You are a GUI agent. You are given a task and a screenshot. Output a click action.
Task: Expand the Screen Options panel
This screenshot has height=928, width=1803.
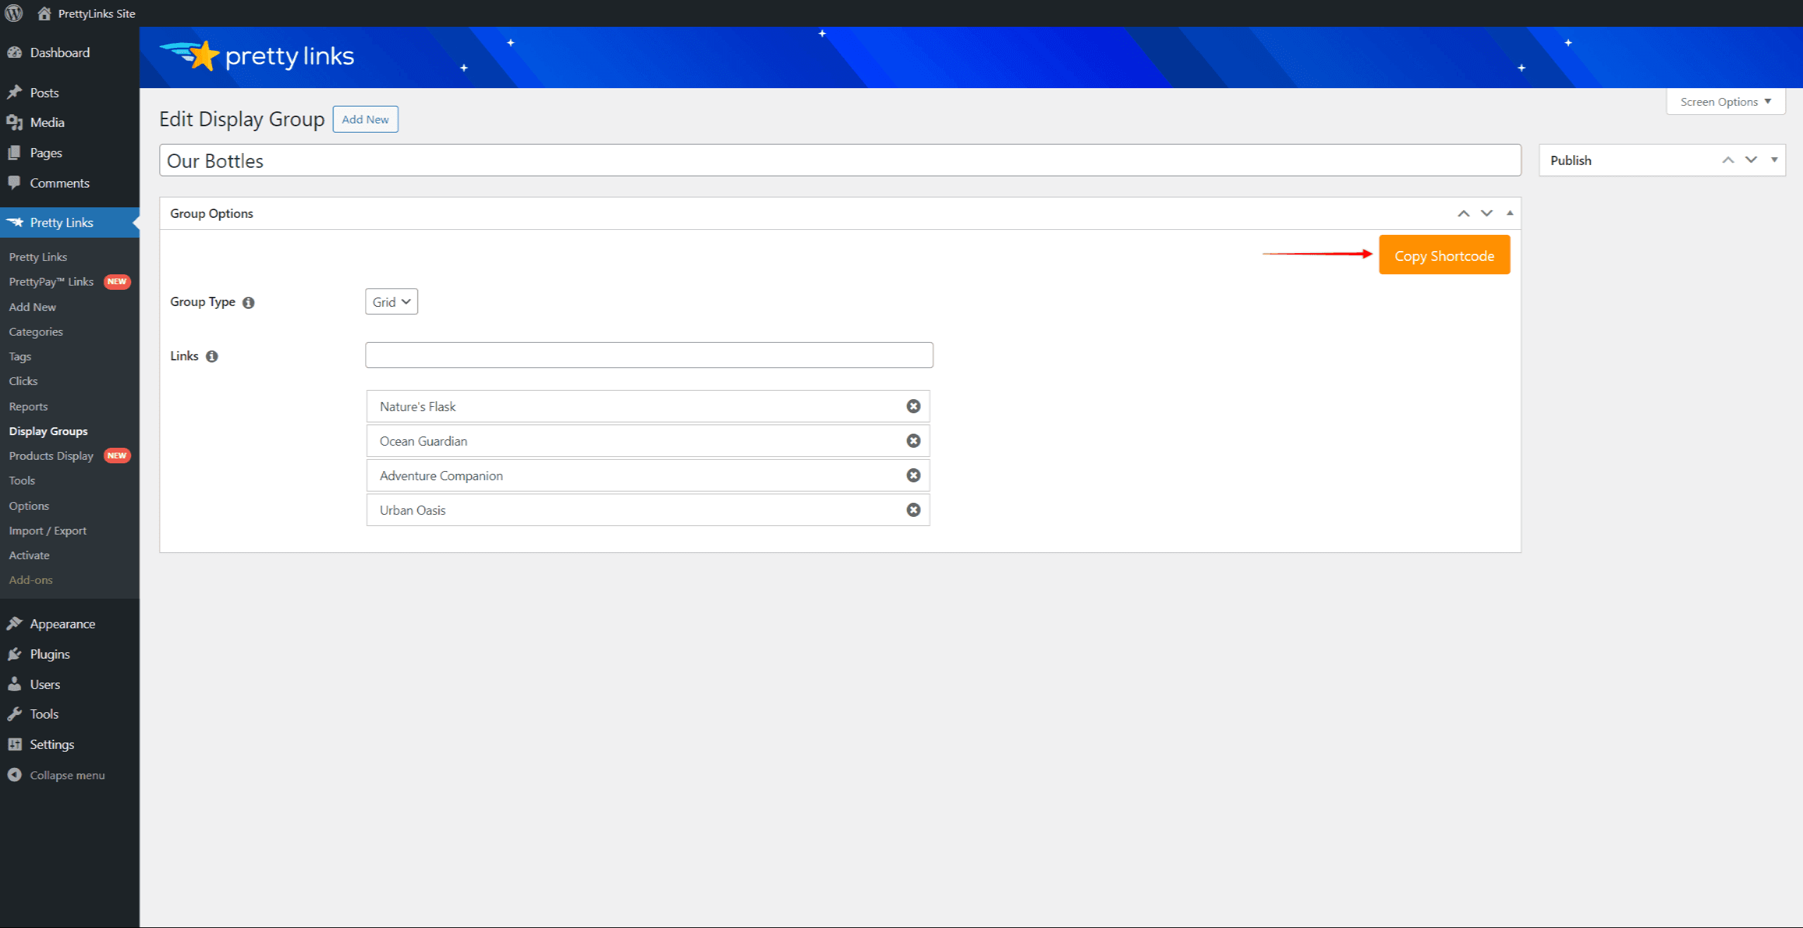point(1725,102)
